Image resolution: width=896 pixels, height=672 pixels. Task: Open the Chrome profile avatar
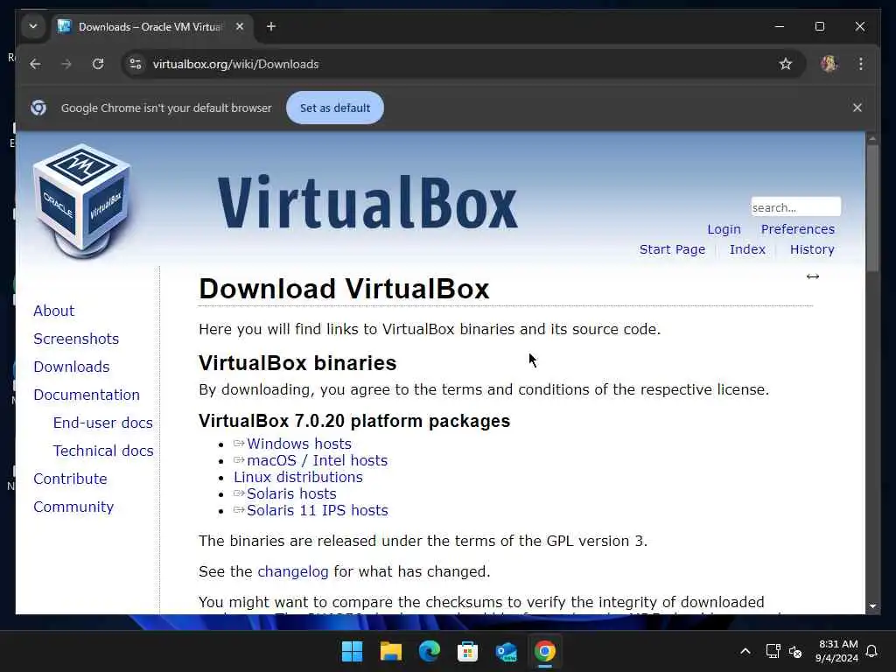click(x=829, y=64)
